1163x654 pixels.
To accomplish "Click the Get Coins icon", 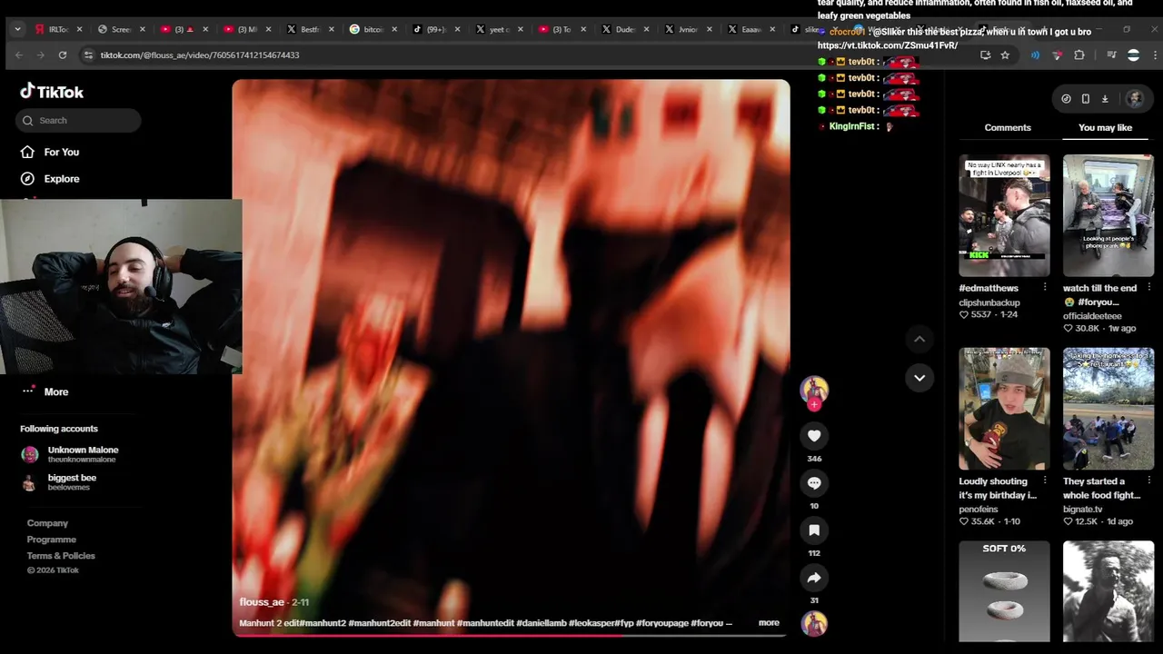I will [1066, 99].
